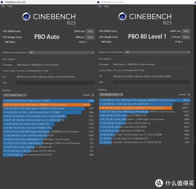Viewport: 196px width, 189px height.
Task: Select i7-1165G7 @15W row scoring 3769
Action: [x=145, y=142]
